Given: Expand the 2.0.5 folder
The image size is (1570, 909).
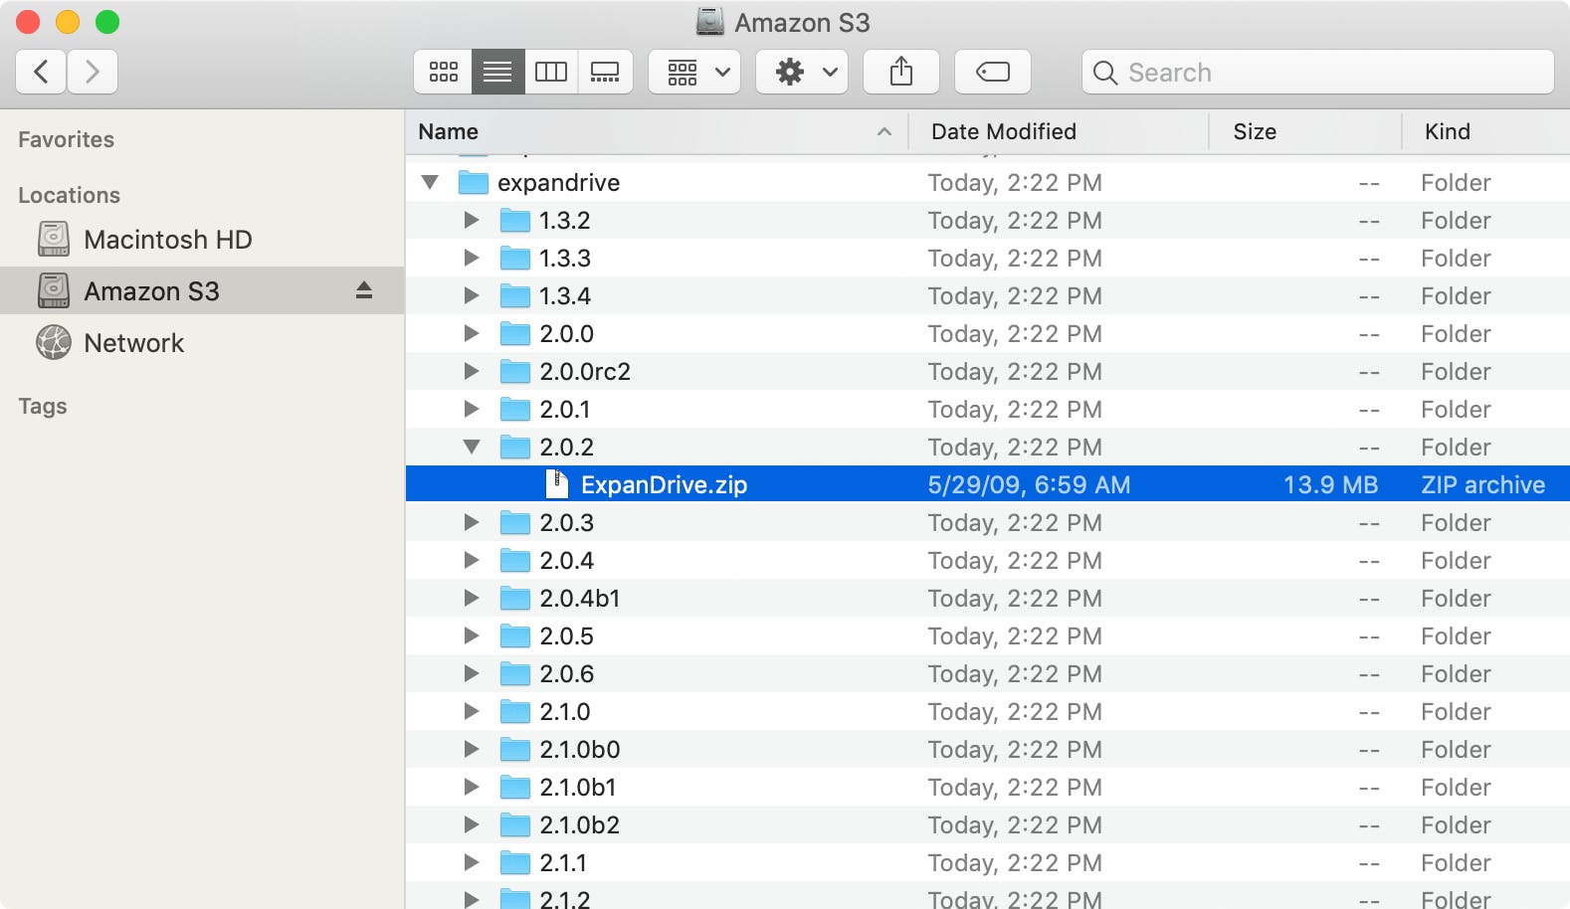Looking at the screenshot, I should click(x=472, y=636).
